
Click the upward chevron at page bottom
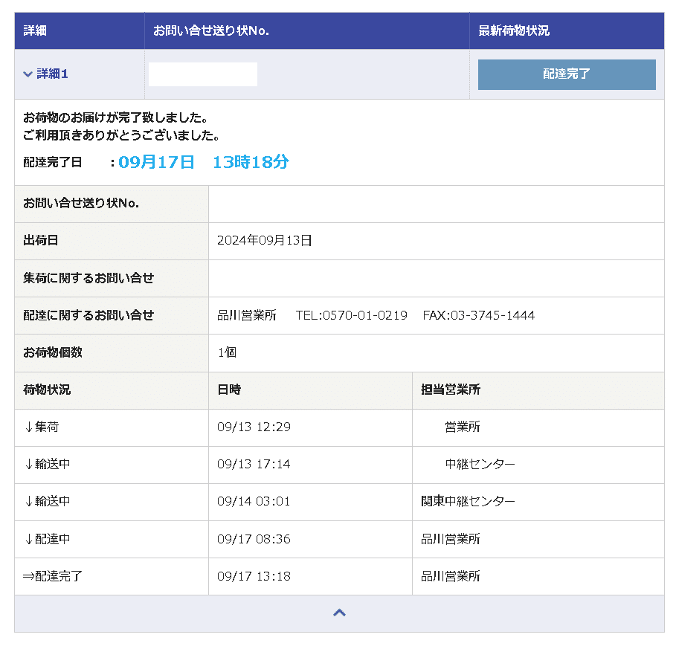pyautogui.click(x=339, y=612)
